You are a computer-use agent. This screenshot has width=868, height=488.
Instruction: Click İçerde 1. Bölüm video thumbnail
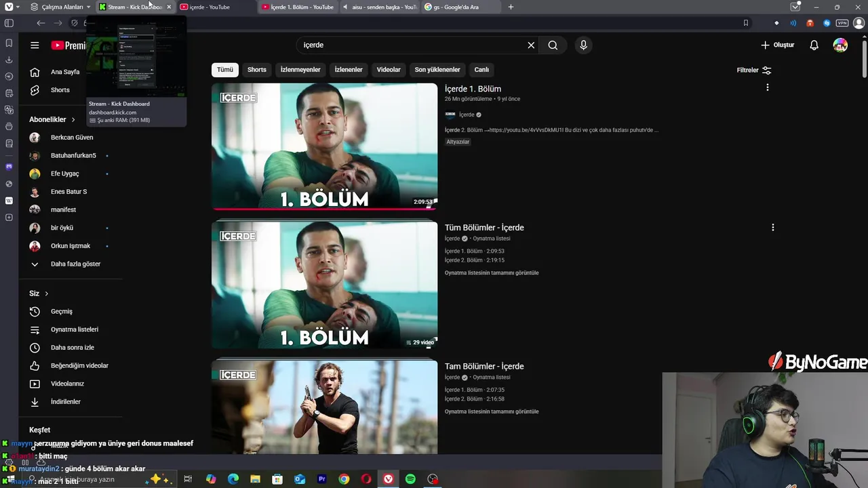[x=324, y=146]
